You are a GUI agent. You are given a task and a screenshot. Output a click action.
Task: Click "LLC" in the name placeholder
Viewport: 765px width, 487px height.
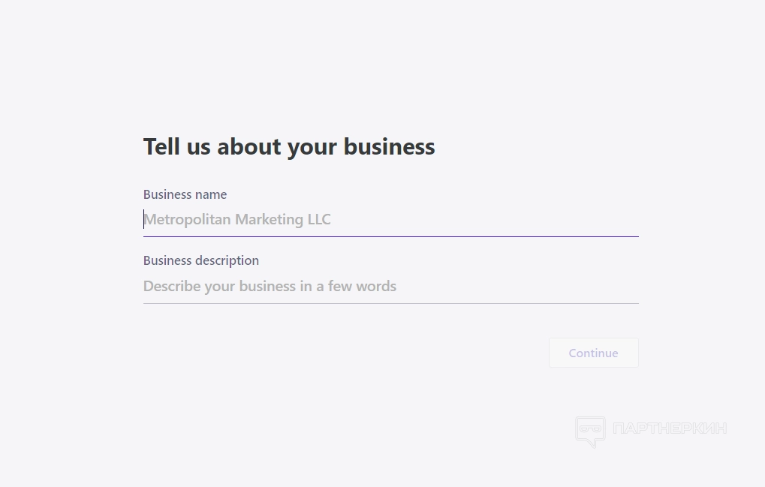pos(319,220)
